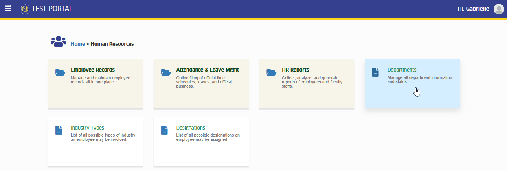Image resolution: width=507 pixels, height=171 pixels.
Task: Open Gabrielle's profile avatar
Action: [499, 9]
